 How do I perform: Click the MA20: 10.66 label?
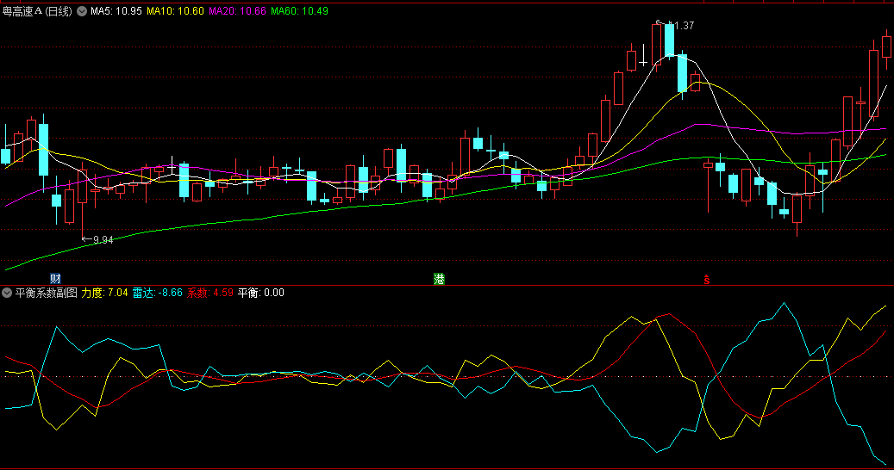coord(237,11)
